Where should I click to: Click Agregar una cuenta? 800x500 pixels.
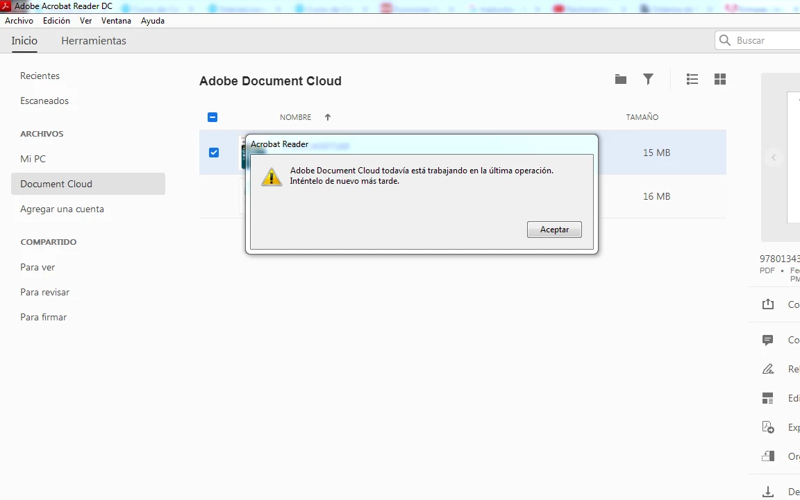62,209
